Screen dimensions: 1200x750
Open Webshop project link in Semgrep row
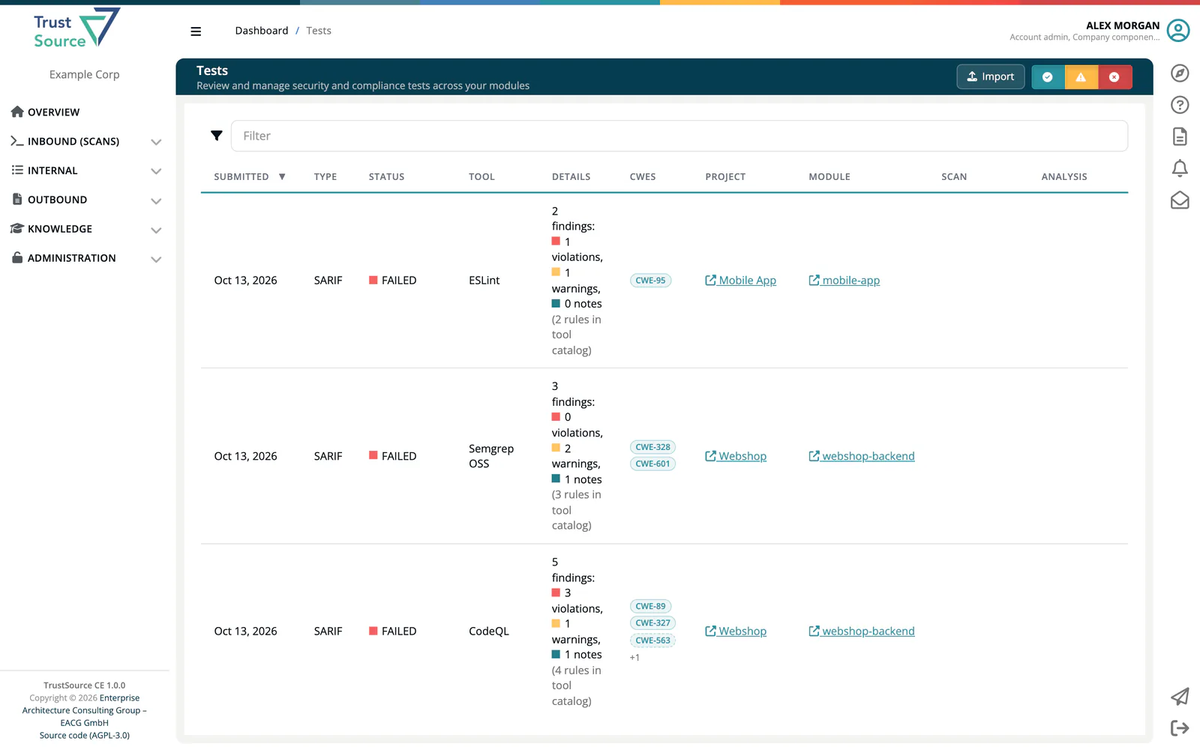tap(736, 456)
